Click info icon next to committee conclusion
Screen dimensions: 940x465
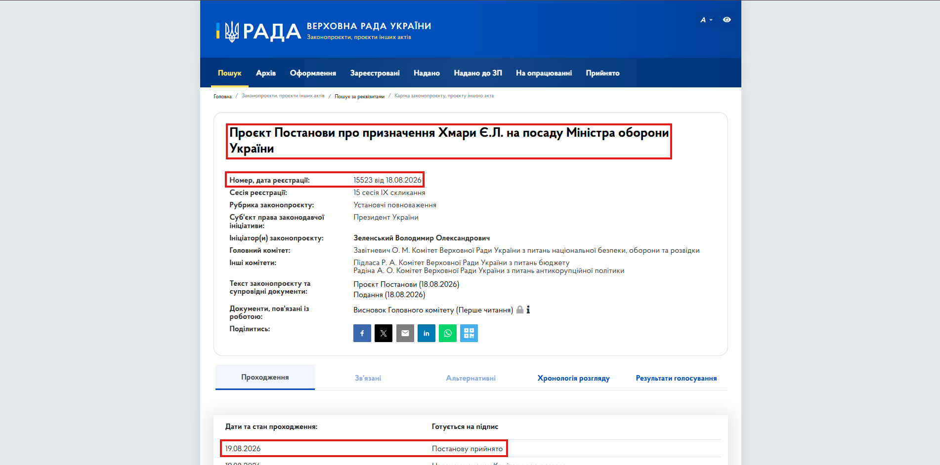[x=528, y=310]
